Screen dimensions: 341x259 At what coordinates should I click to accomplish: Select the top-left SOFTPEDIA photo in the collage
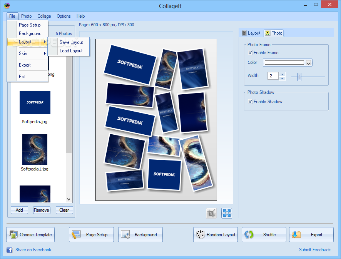tap(130, 65)
